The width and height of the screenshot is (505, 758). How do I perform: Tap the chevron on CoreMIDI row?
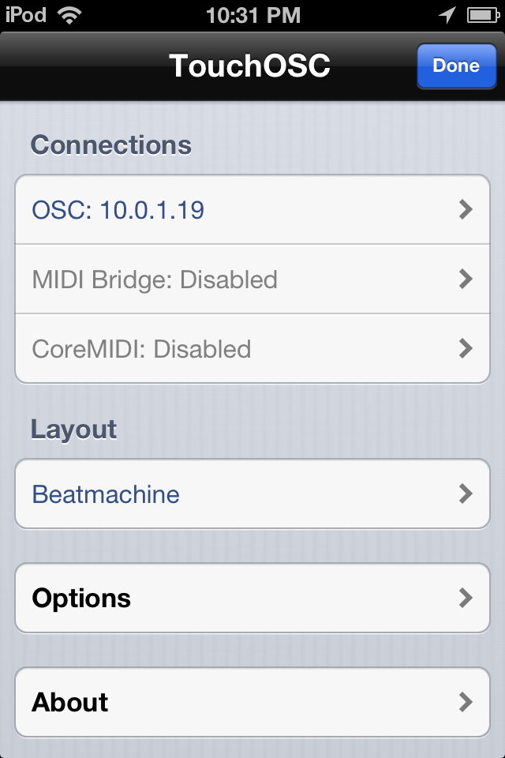[x=466, y=348]
